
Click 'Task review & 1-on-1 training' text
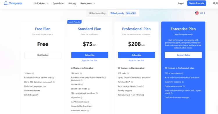click(x=131, y=95)
